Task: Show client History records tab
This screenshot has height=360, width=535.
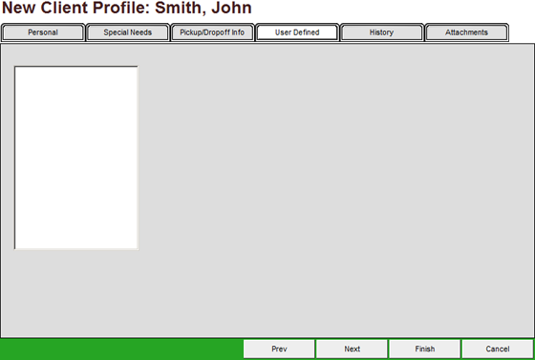Action: click(382, 32)
